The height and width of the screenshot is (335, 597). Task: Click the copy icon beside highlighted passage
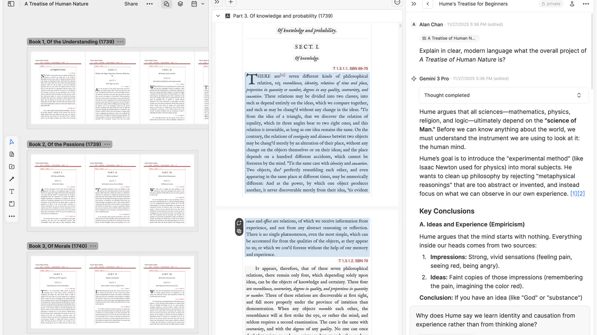point(239,231)
